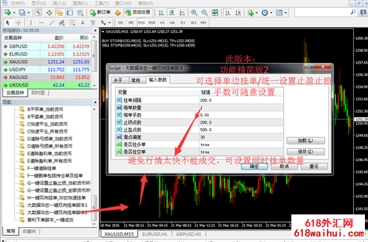Select the crosshair tool
The width and height of the screenshot is (368, 242).
point(18,23)
